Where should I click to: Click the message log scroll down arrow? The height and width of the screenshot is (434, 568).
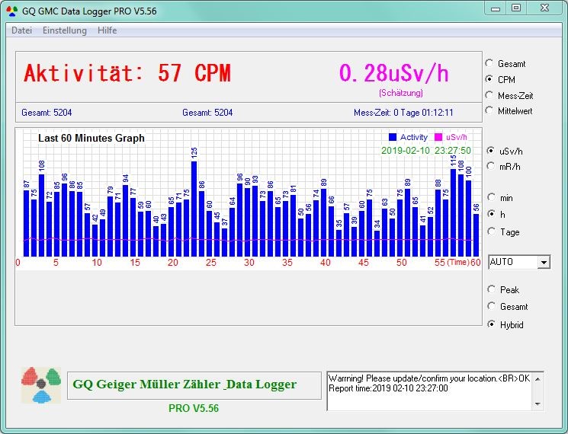pos(538,404)
